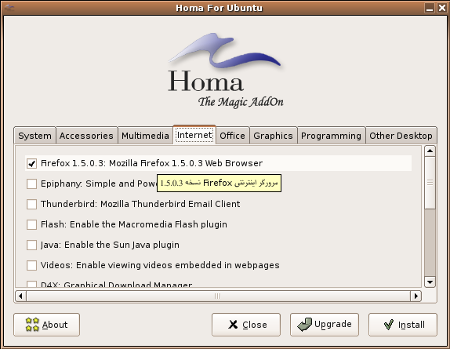Image resolution: width=450 pixels, height=349 pixels.
Task: Click the green checkmark Install icon
Action: (389, 325)
